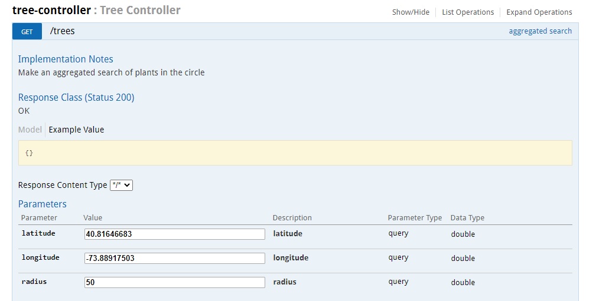This screenshot has width=596, height=301.
Task: Click the Response Class (Status 200) heading
Action: (76, 97)
